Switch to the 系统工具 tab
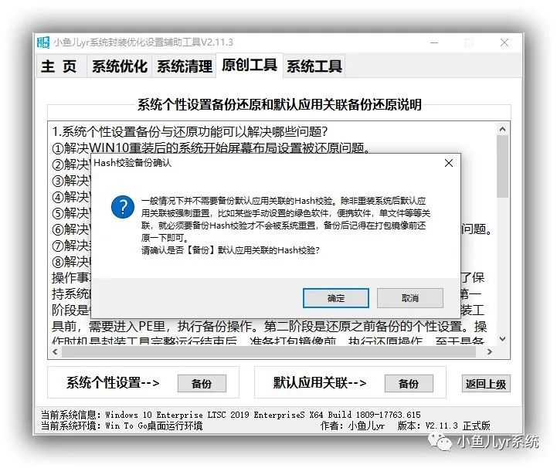Image resolution: width=557 pixels, height=468 pixels. point(314,66)
